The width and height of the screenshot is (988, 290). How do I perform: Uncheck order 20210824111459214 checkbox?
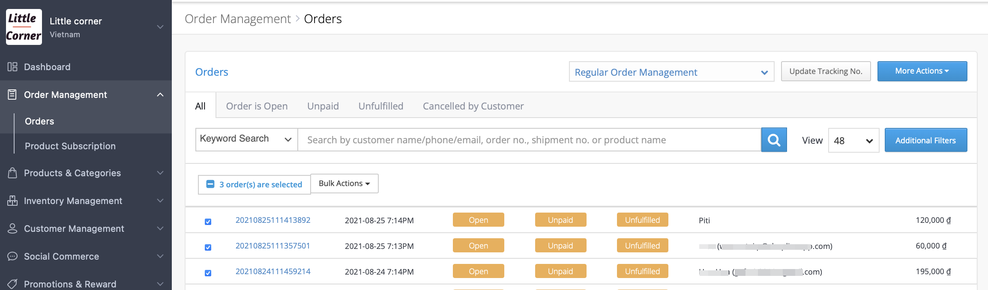(208, 273)
